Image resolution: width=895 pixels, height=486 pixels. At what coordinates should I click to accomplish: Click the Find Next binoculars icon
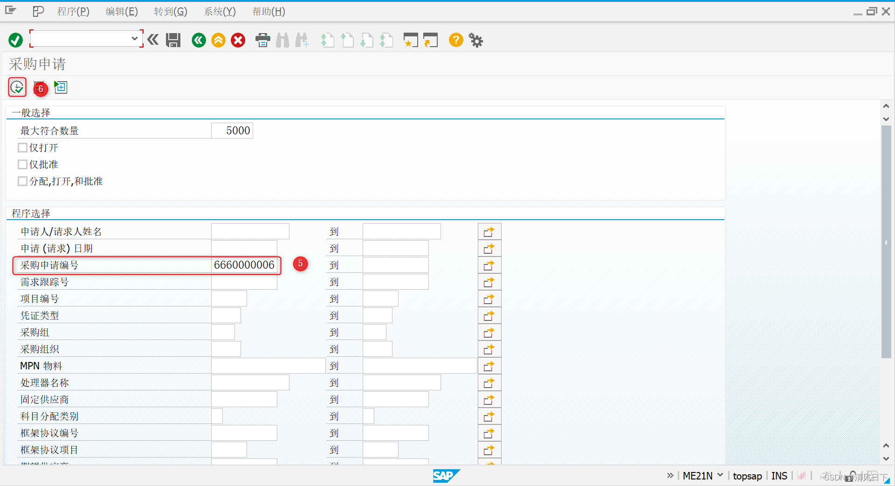click(302, 40)
